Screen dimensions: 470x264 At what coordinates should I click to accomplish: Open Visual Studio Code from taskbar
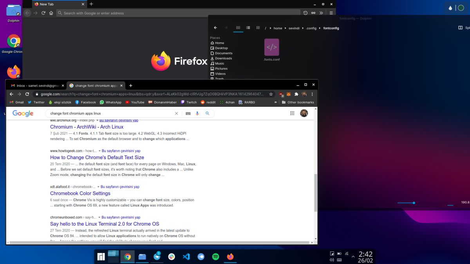[x=186, y=257]
